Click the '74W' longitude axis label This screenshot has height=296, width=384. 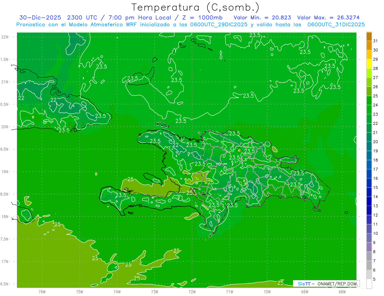click(117, 292)
